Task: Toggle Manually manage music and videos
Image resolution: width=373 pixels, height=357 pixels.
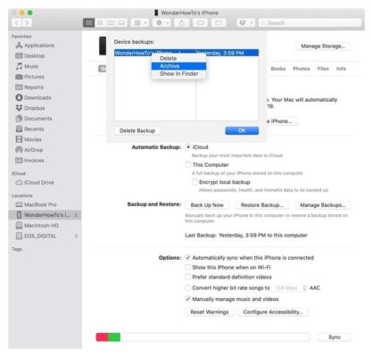Action: tap(188, 299)
